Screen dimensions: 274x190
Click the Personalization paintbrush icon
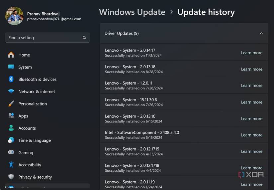(11, 103)
